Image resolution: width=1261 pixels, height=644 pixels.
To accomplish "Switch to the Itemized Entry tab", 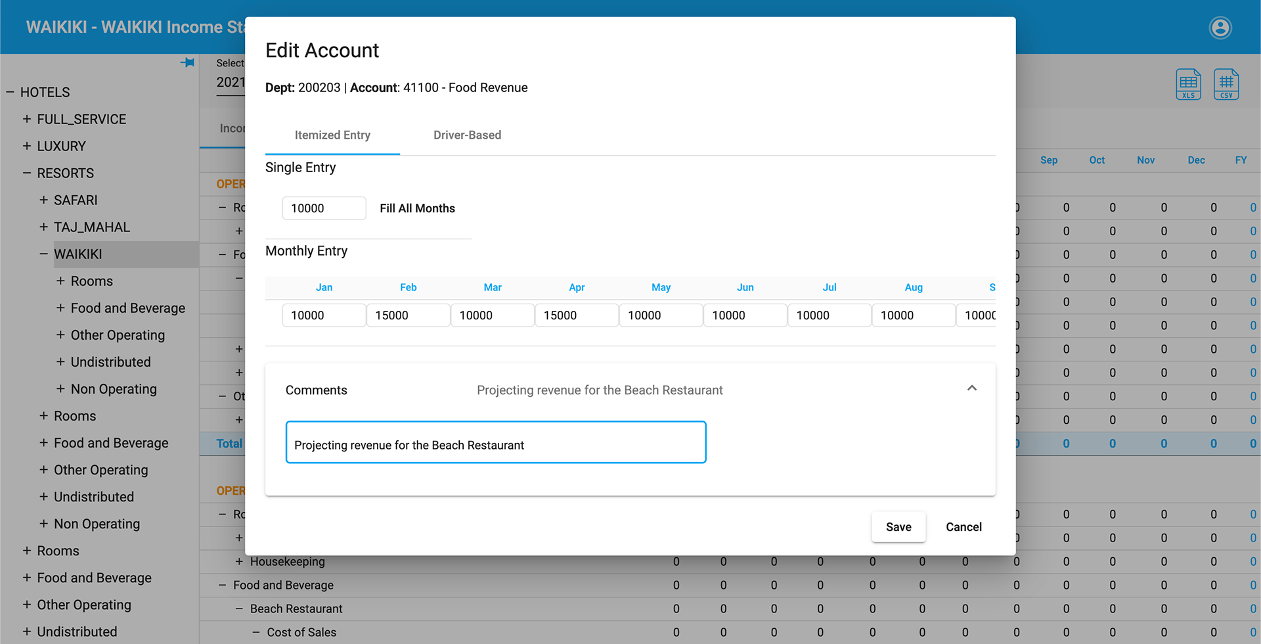I will 332,135.
